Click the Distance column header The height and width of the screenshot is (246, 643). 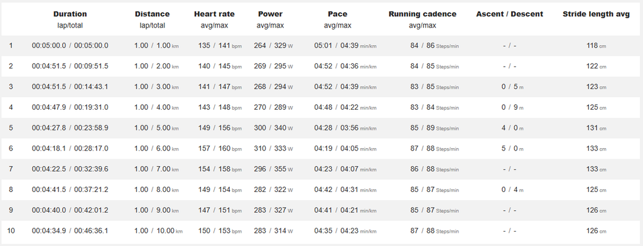[x=152, y=14]
